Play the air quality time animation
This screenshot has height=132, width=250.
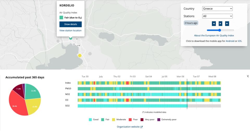[220, 24]
